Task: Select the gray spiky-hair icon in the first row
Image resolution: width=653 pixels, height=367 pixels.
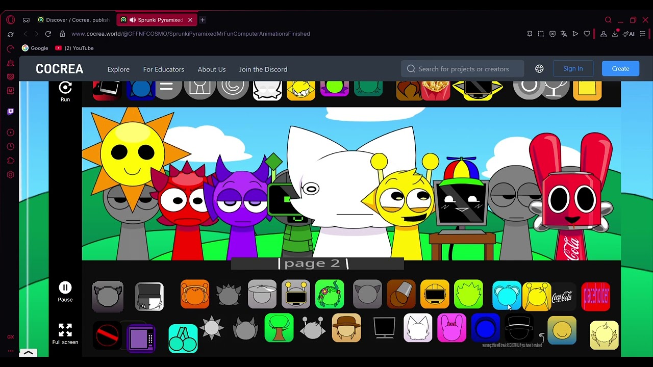Action: [x=228, y=295]
